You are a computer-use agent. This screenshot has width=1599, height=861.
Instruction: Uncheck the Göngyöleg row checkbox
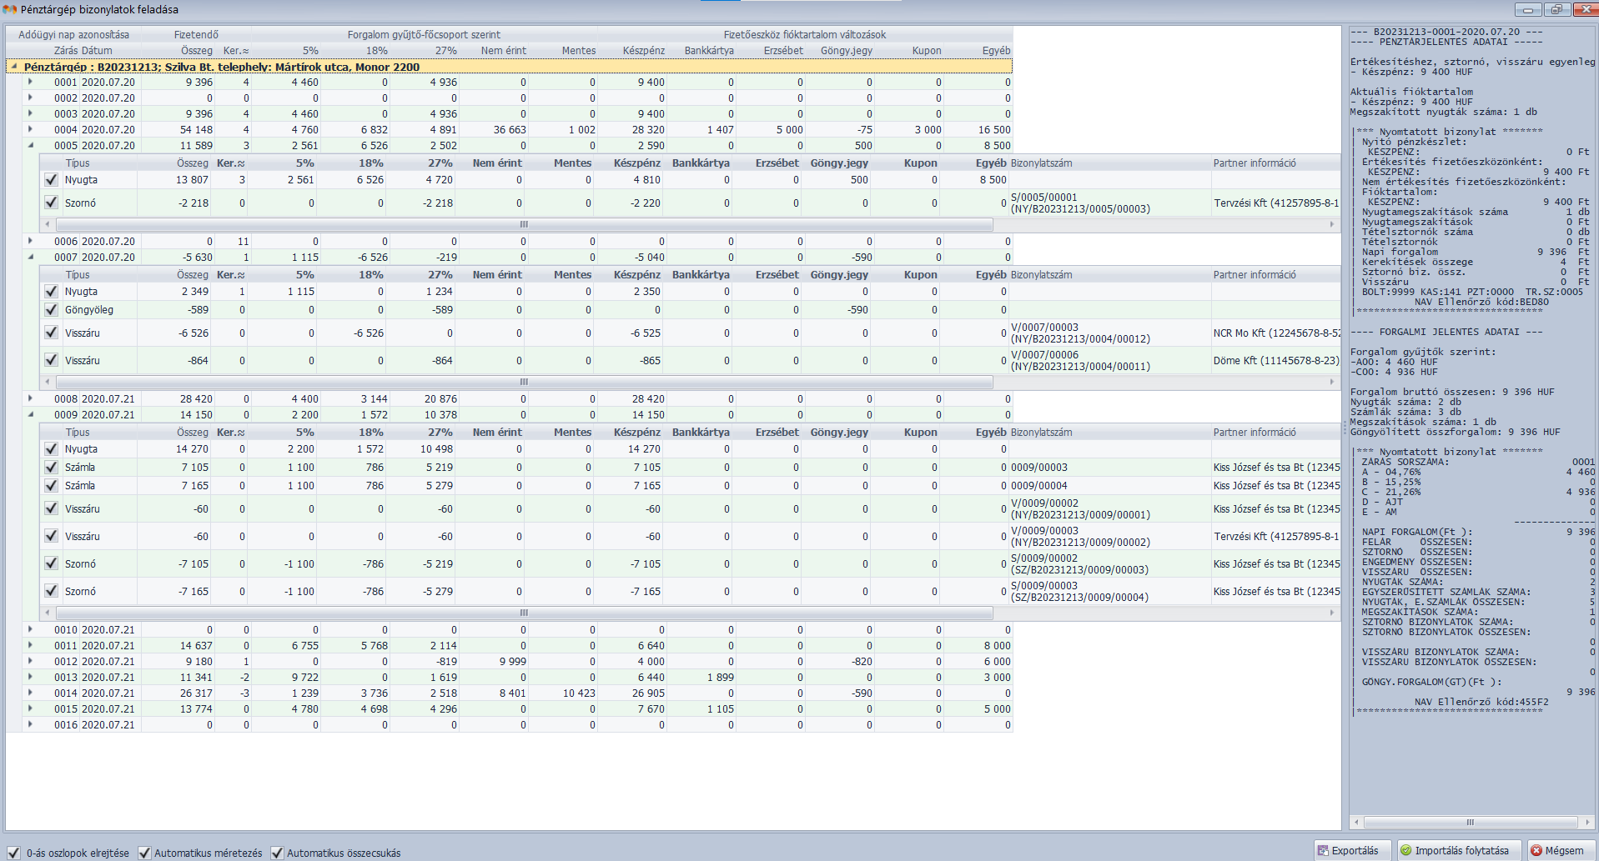point(51,309)
